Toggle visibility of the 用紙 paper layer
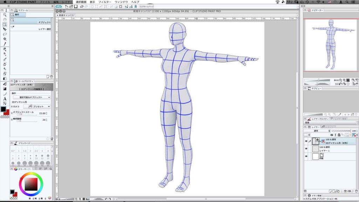Image resolution: width=359 pixels, height=202 pixels. click(x=306, y=156)
